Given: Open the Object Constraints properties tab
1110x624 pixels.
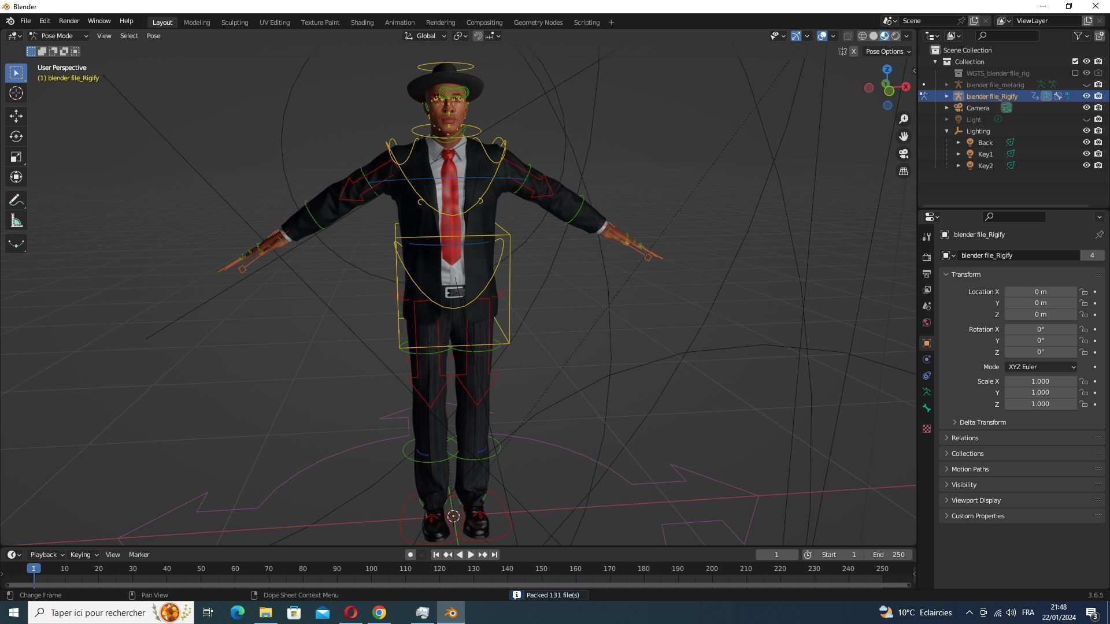Looking at the screenshot, I should click(927, 376).
